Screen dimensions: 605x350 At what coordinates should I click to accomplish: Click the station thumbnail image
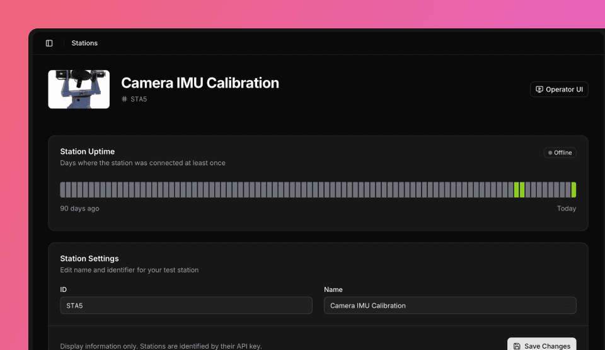[x=79, y=89]
